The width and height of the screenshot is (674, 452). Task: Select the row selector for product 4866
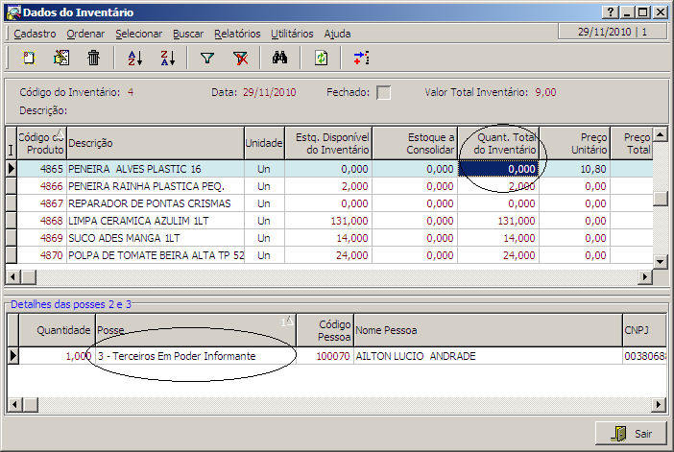(x=12, y=186)
